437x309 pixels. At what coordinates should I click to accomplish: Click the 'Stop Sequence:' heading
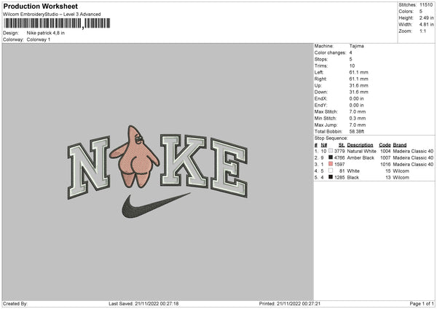click(x=331, y=138)
